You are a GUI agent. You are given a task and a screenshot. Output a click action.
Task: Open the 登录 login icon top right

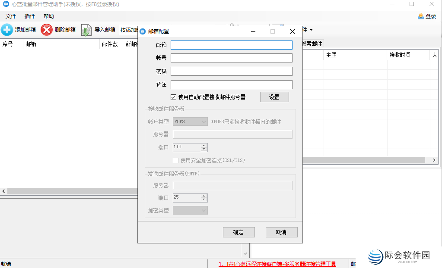[421, 16]
